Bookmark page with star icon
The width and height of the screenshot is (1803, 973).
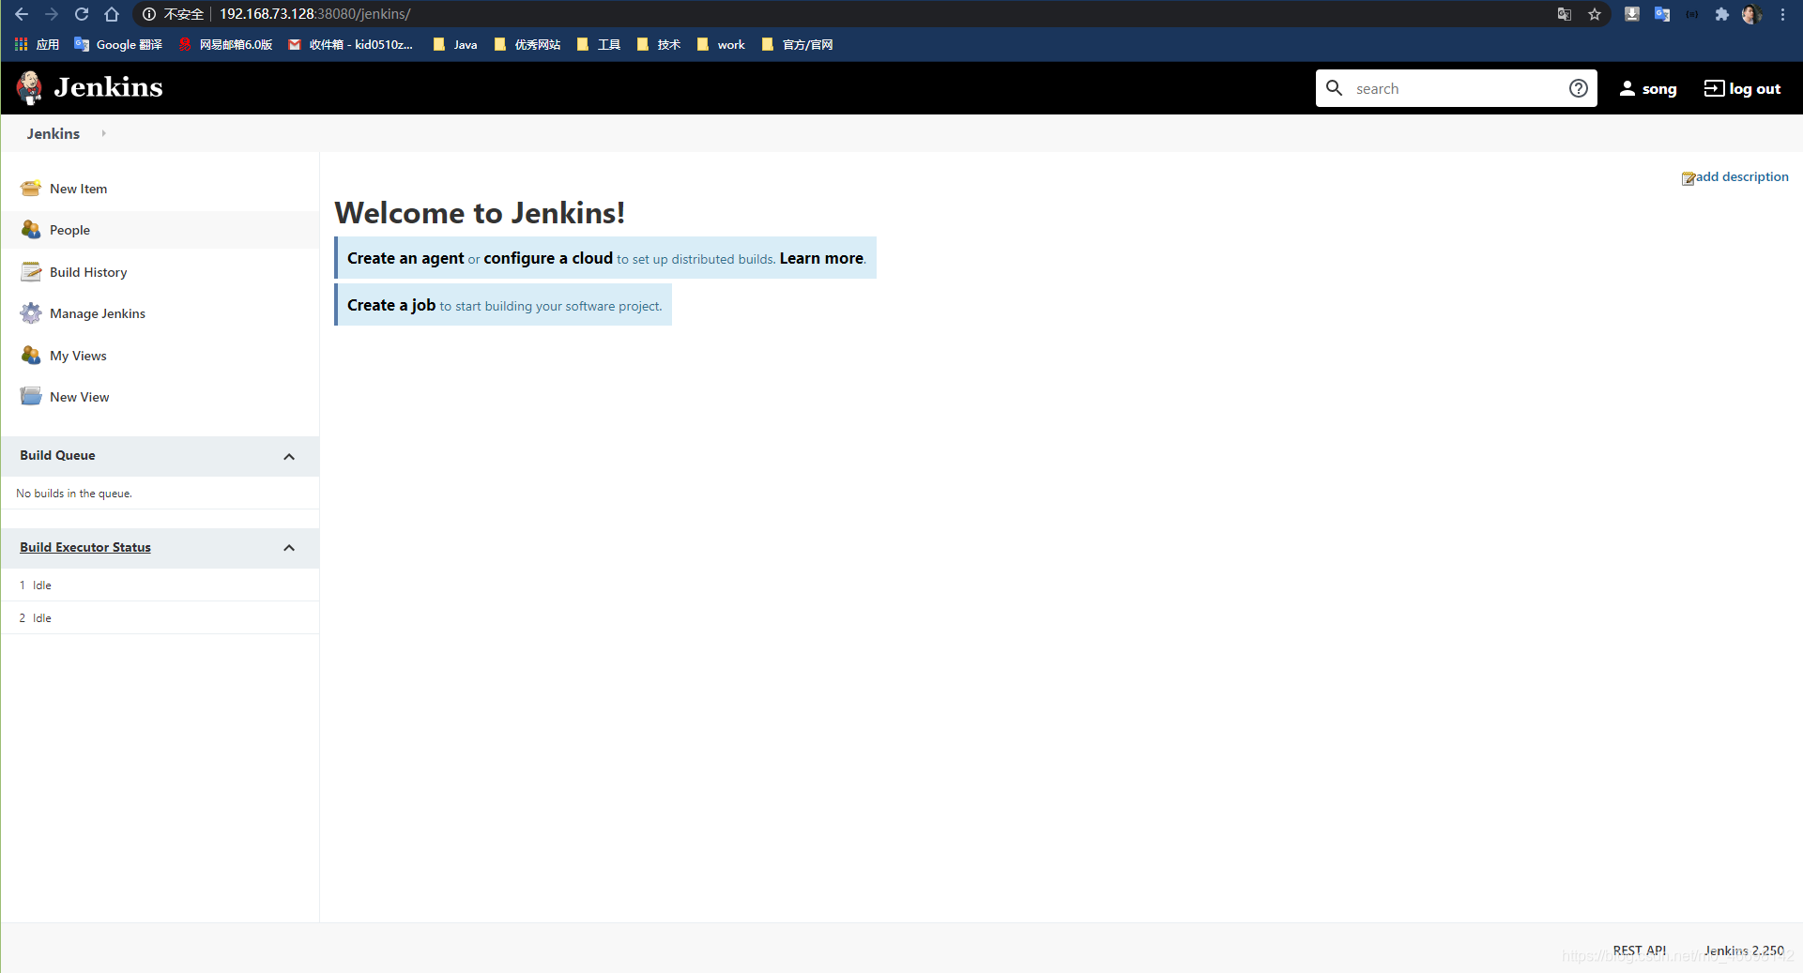tap(1595, 14)
